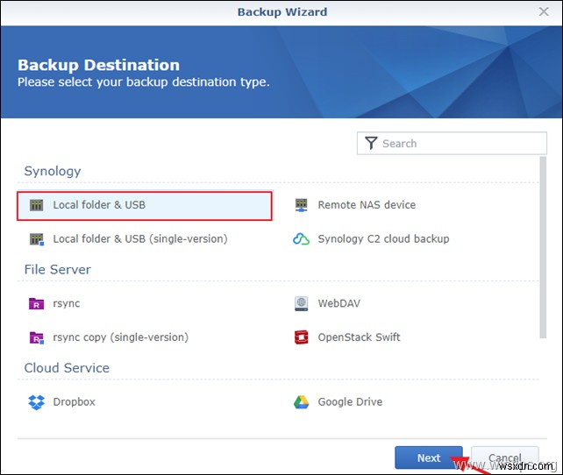Click the filter funnel icon in search
Image resolution: width=563 pixels, height=475 pixels.
371,143
